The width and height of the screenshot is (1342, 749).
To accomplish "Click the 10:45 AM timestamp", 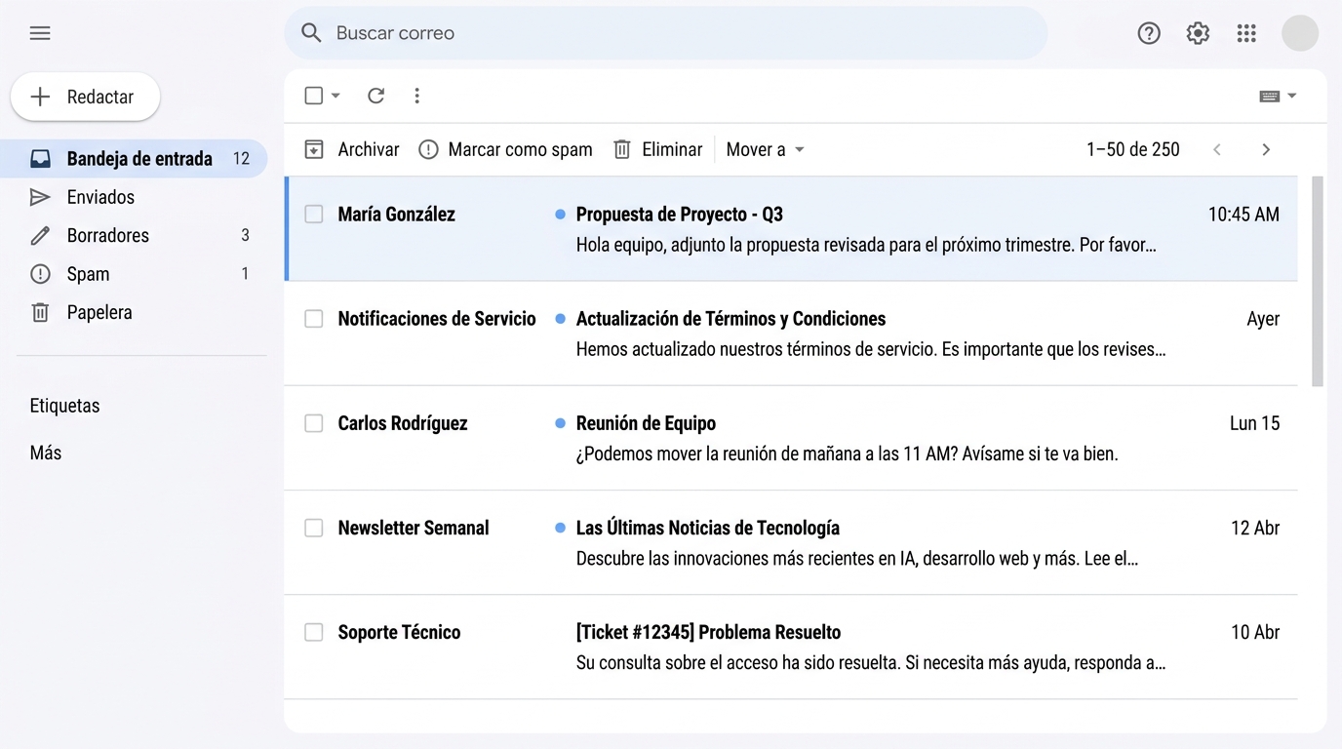I will [1243, 214].
